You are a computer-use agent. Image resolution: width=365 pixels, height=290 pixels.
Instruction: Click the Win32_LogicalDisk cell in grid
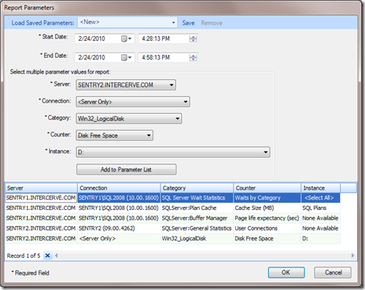pyautogui.click(x=197, y=239)
